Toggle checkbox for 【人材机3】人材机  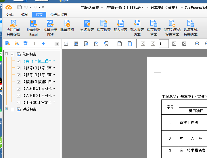19,96
